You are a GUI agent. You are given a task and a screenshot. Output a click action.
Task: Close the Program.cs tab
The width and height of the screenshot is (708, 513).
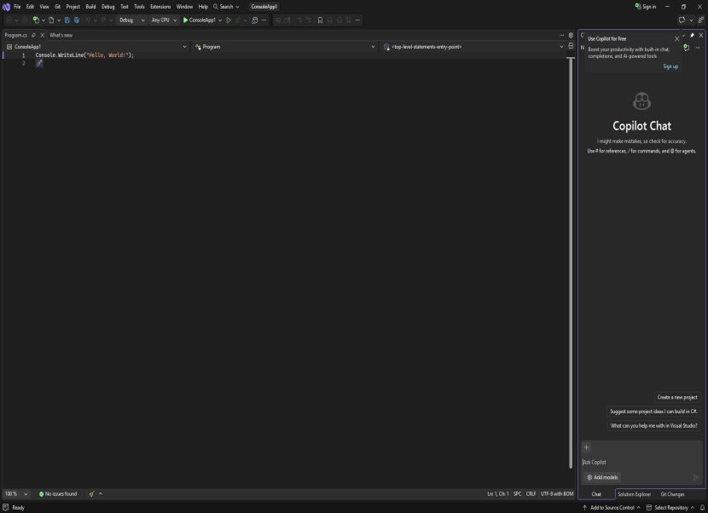[x=43, y=35]
